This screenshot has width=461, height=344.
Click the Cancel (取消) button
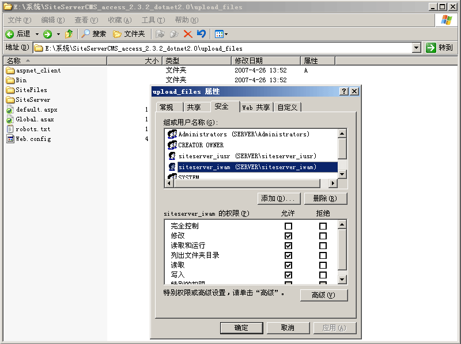288,328
